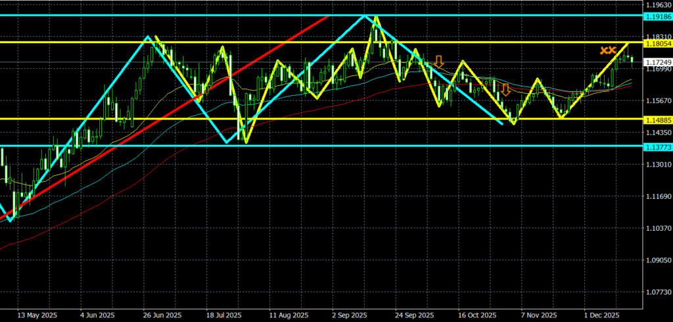The image size is (673, 322).
Task: Click the cyan 1.13773 price label
Action: coord(657,146)
